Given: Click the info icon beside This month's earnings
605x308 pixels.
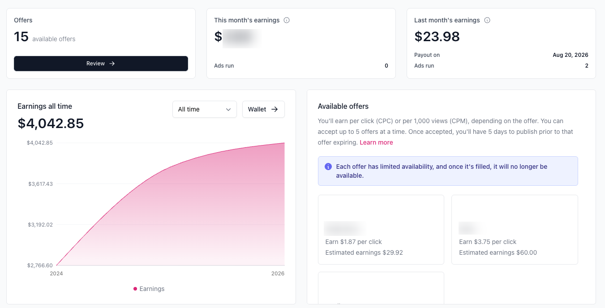Looking at the screenshot, I should (x=287, y=20).
